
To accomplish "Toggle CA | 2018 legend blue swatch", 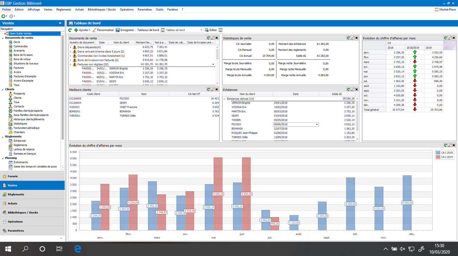I will (438, 153).
